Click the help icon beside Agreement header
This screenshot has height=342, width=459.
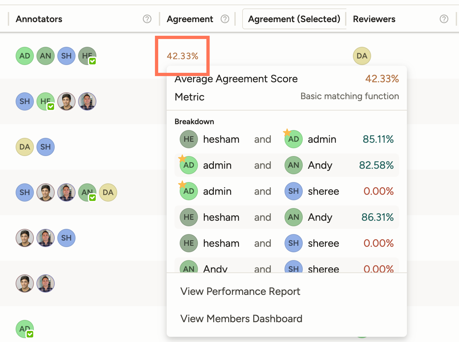click(x=225, y=19)
